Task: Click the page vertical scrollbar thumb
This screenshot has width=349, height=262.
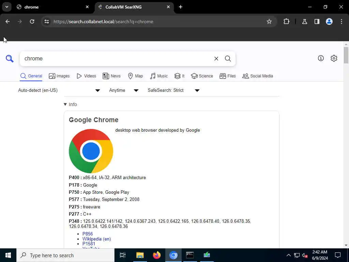Action: 346,55
